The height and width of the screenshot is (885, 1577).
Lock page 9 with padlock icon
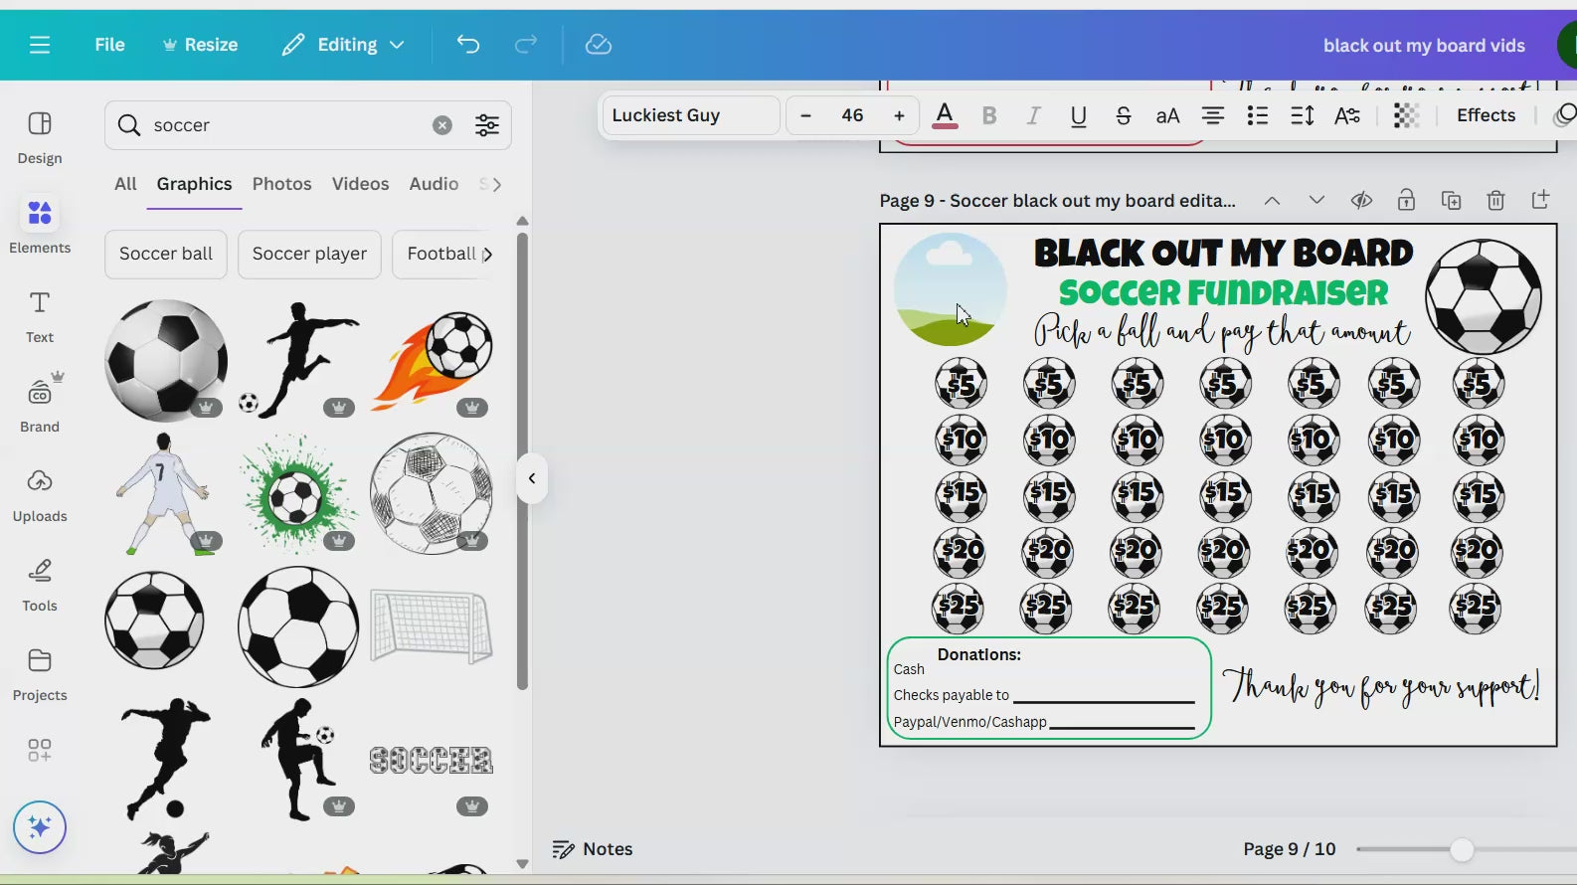[x=1406, y=201]
